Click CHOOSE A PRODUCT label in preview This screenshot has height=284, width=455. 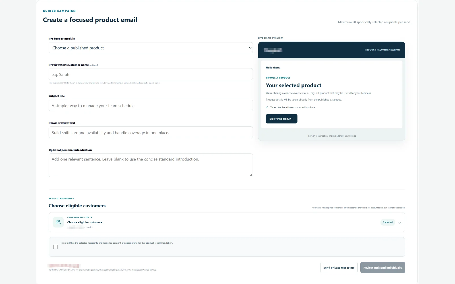pos(278,78)
